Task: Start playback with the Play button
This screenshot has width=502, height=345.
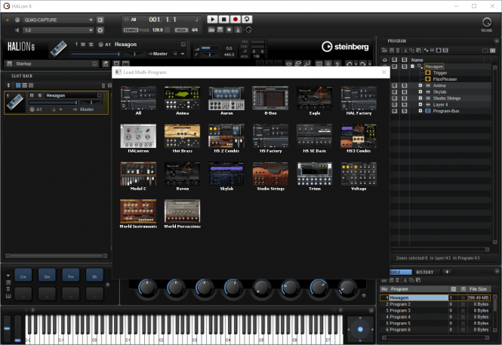Action: [212, 20]
